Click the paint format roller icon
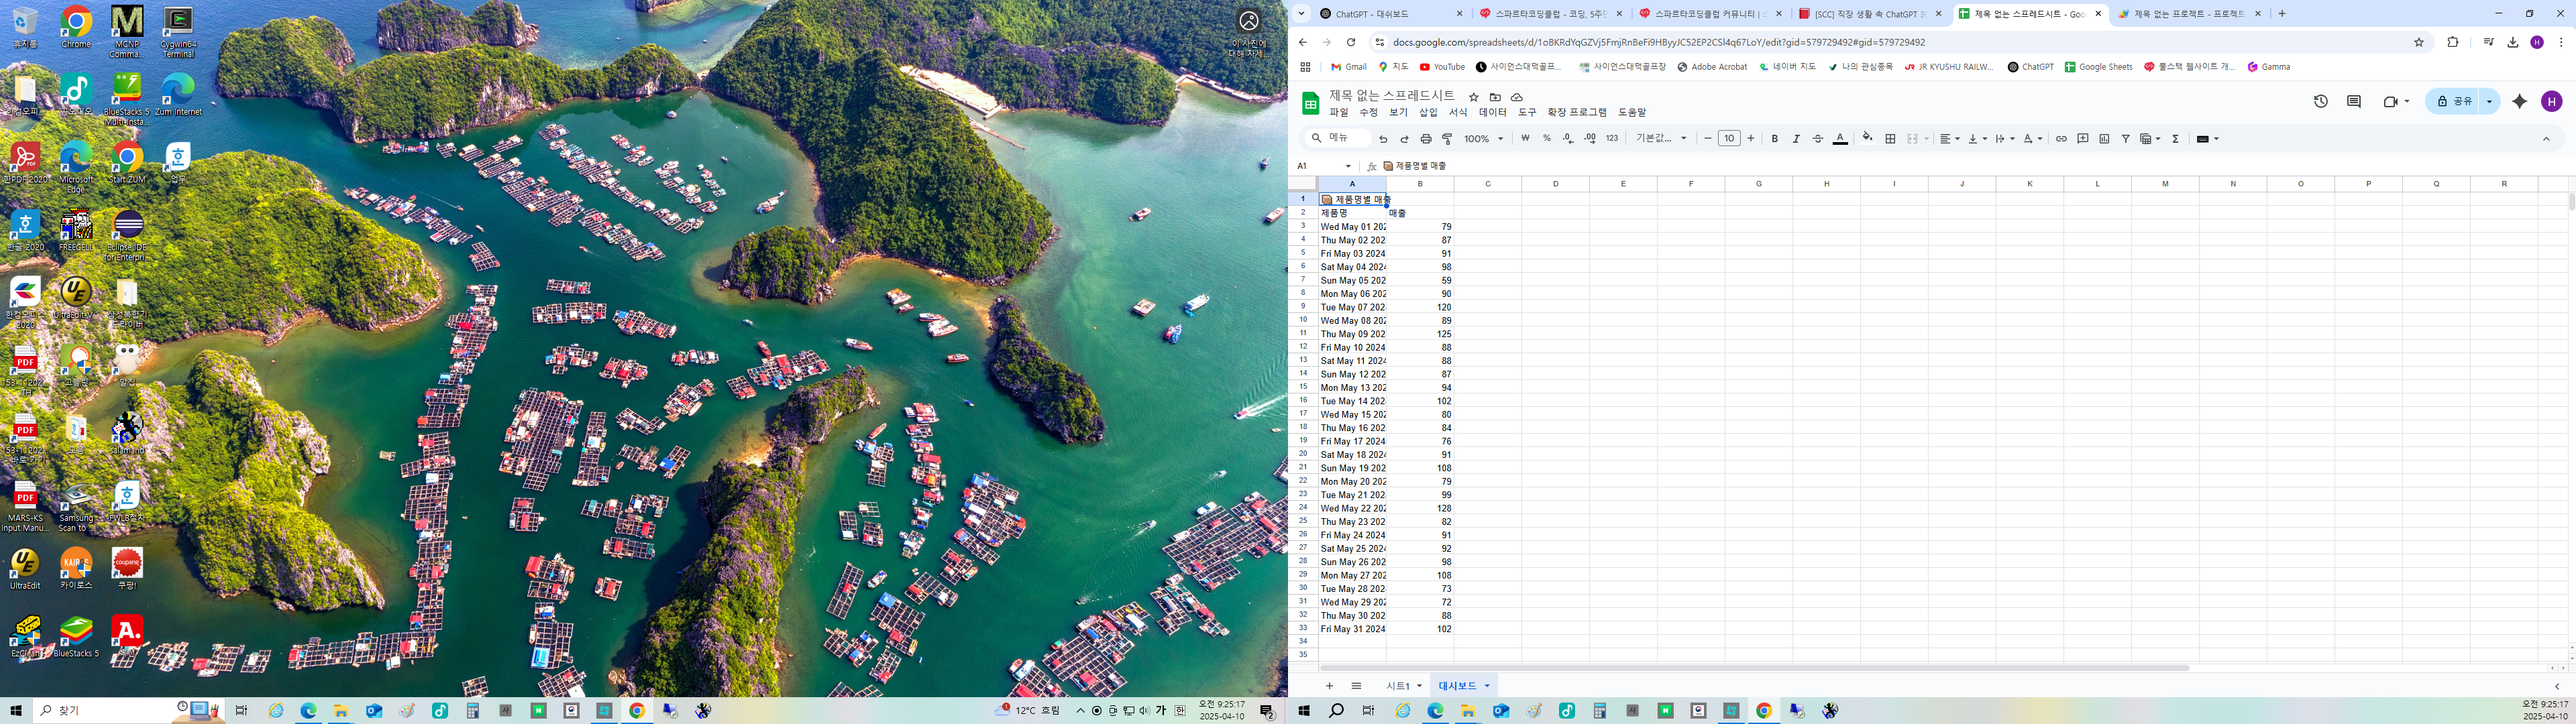Image resolution: width=2576 pixels, height=724 pixels. (1447, 139)
